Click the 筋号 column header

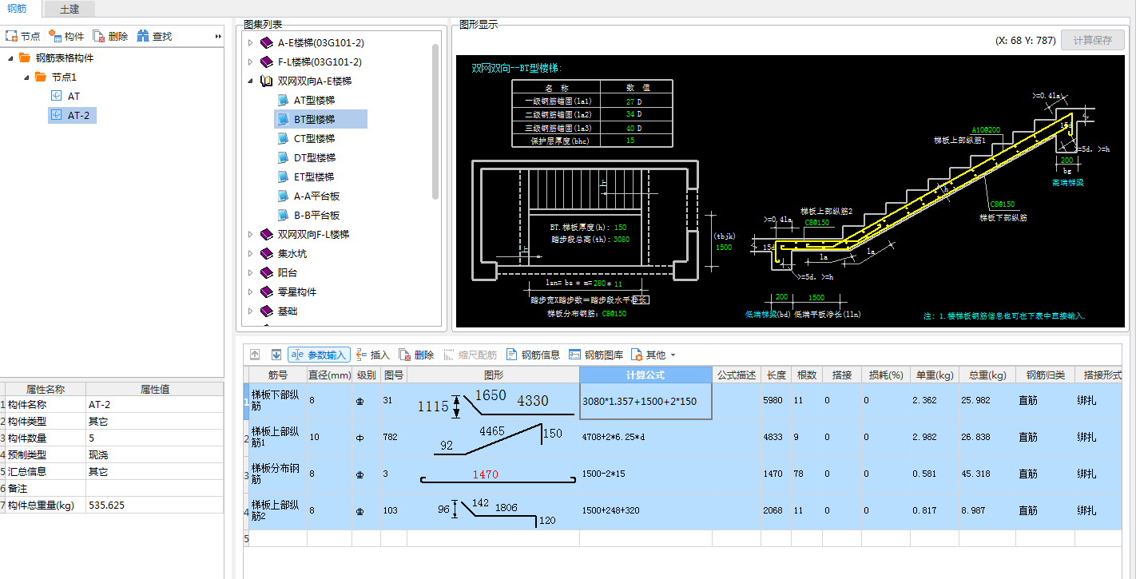point(278,375)
